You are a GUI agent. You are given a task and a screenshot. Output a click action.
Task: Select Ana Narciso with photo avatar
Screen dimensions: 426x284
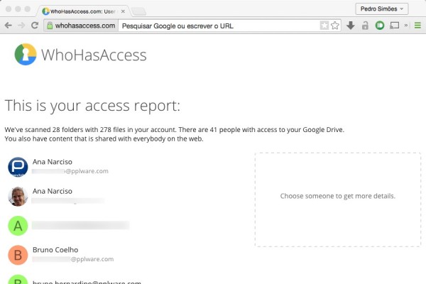[18, 196]
